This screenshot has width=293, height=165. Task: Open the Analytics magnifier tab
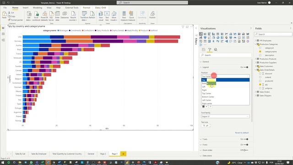coord(216,49)
